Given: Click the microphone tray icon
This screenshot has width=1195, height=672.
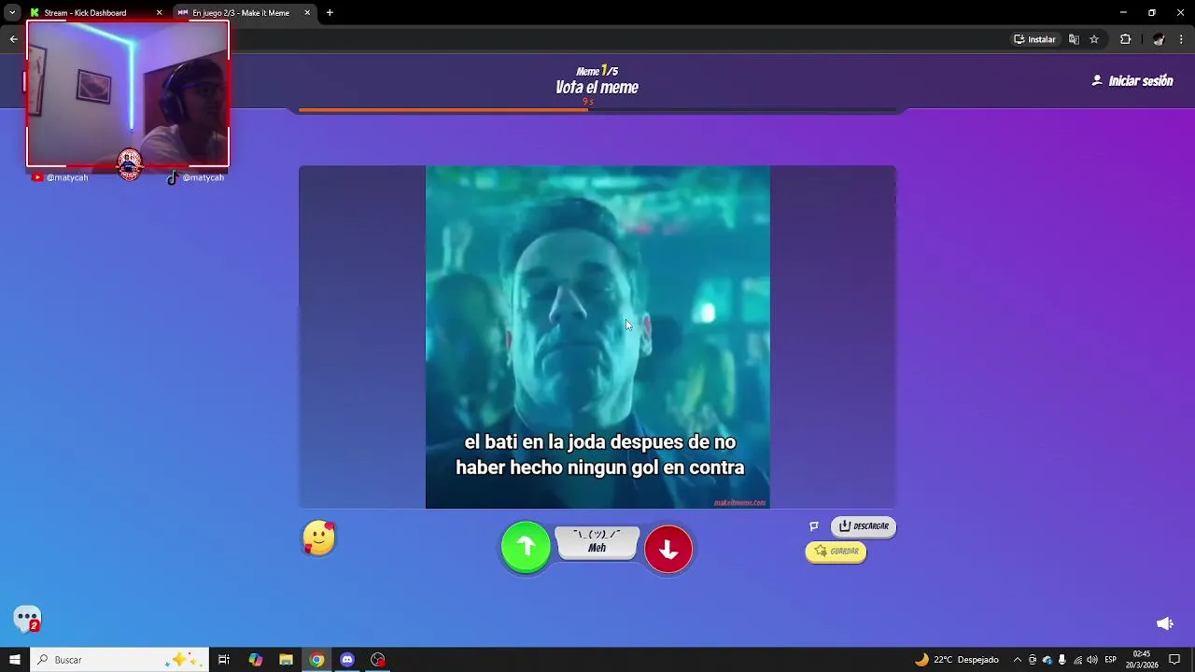Looking at the screenshot, I should (x=1062, y=660).
